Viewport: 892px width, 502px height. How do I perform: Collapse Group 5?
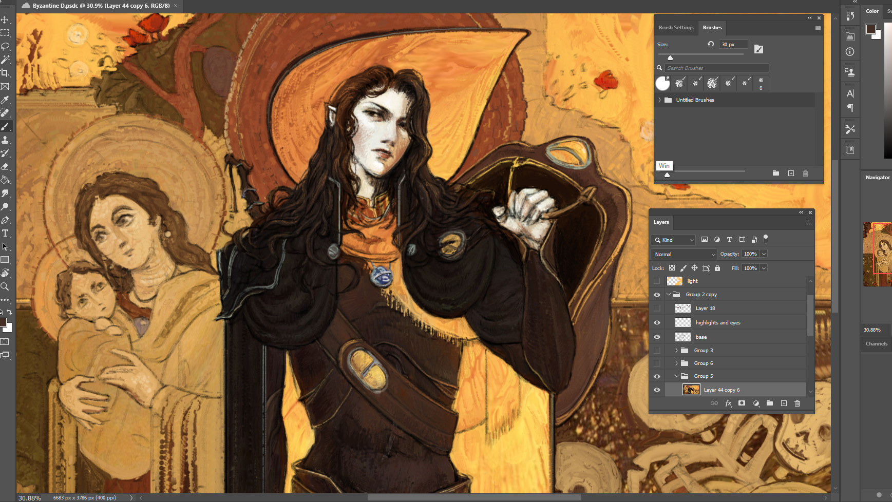tap(676, 376)
